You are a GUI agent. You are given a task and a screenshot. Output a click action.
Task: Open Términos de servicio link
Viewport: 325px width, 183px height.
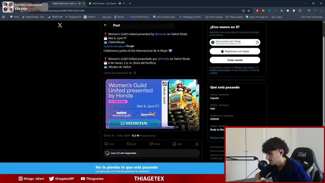(x=244, y=68)
